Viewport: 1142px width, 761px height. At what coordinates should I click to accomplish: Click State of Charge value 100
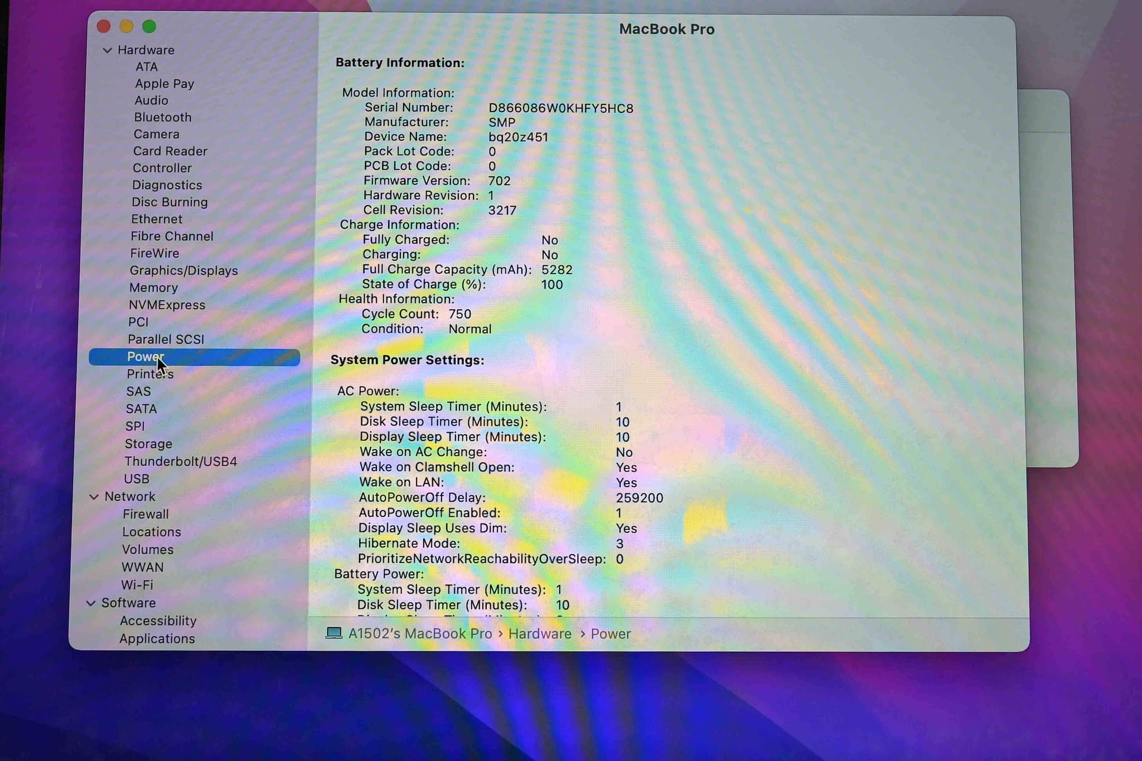click(552, 285)
